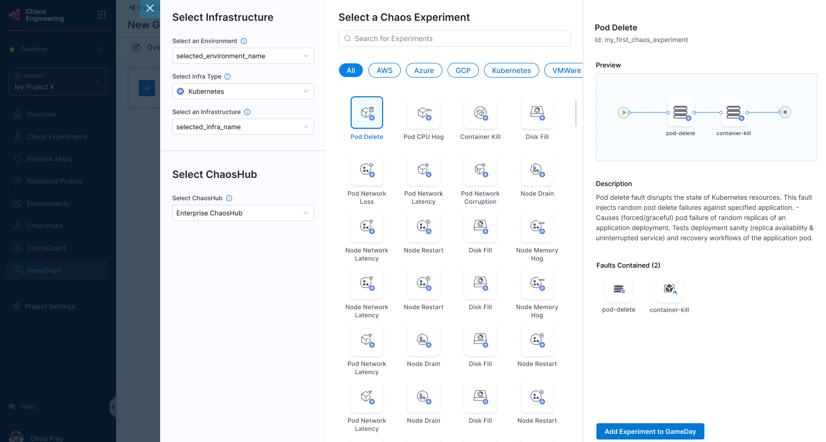Expand the Kubernetes infra type dropdown

(x=243, y=91)
